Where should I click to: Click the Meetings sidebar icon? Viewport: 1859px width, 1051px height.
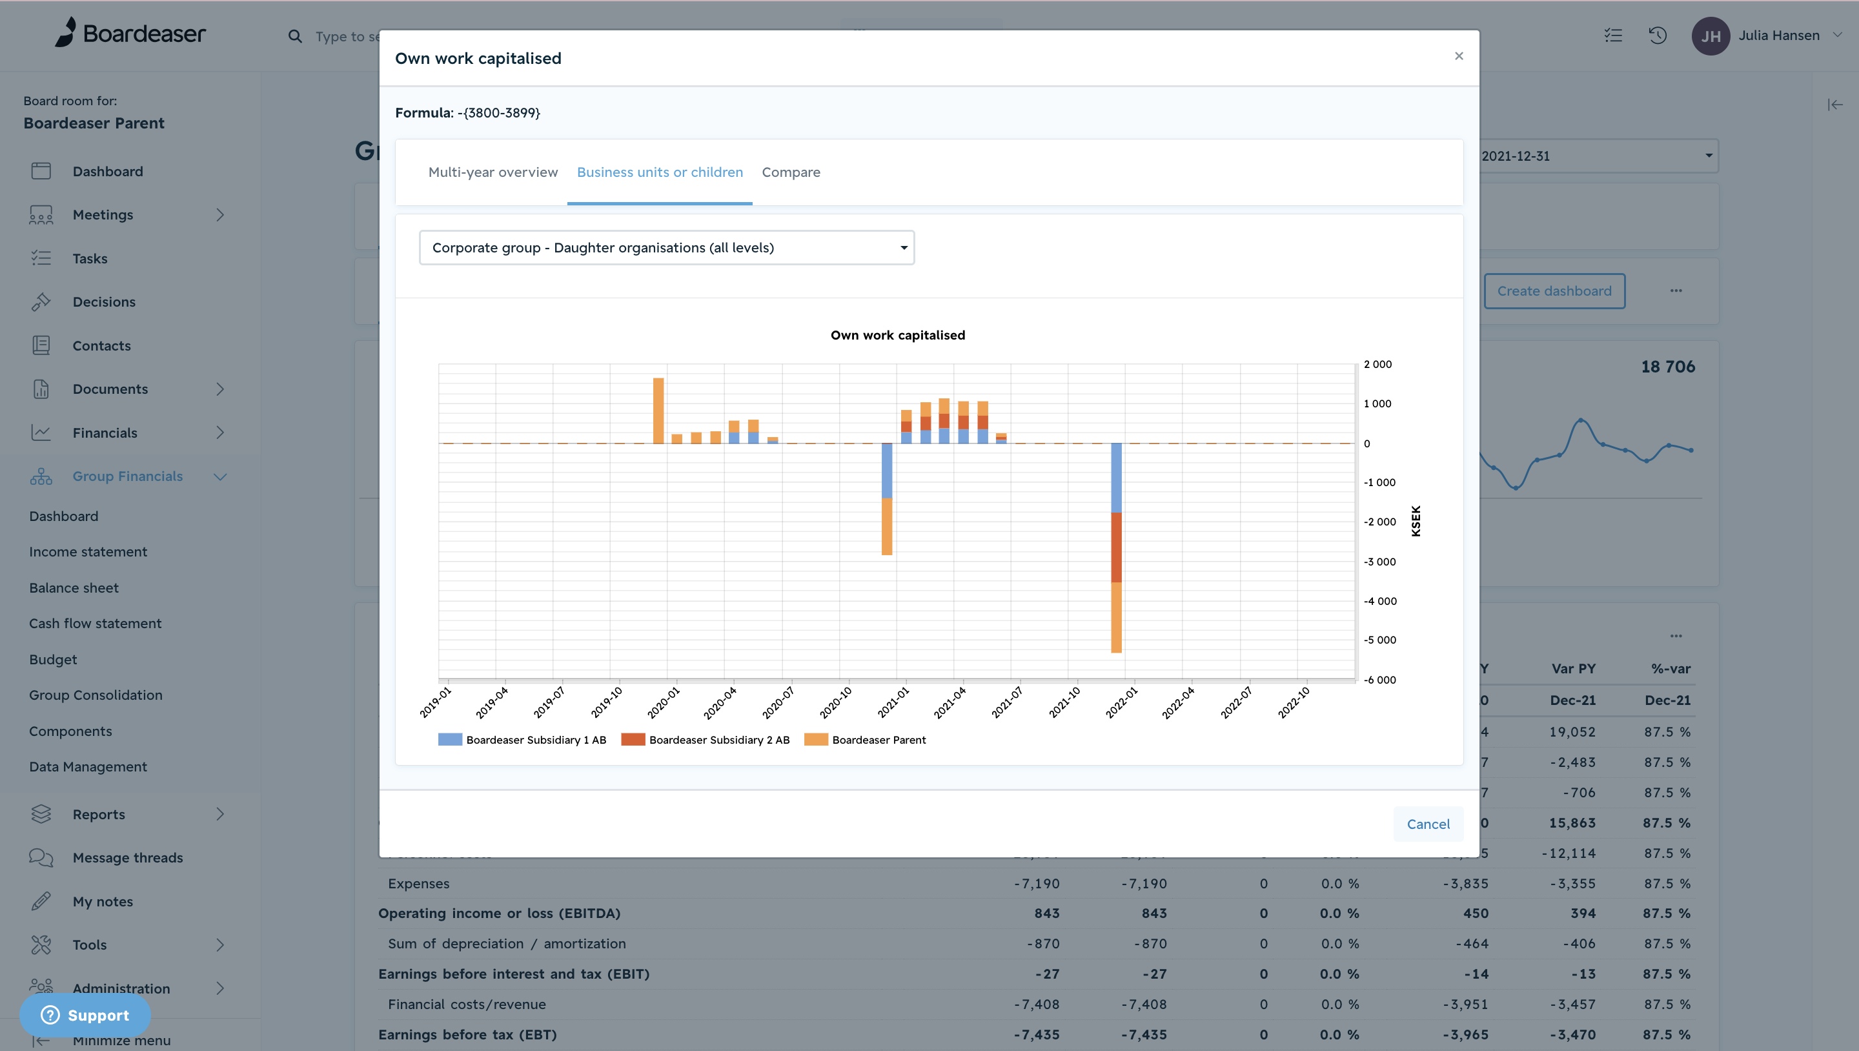pos(41,214)
